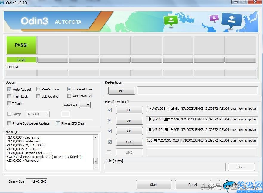Uncheck the CP file checkbox
Viewport: 263px width, 193px height.
pyautogui.click(x=109, y=131)
